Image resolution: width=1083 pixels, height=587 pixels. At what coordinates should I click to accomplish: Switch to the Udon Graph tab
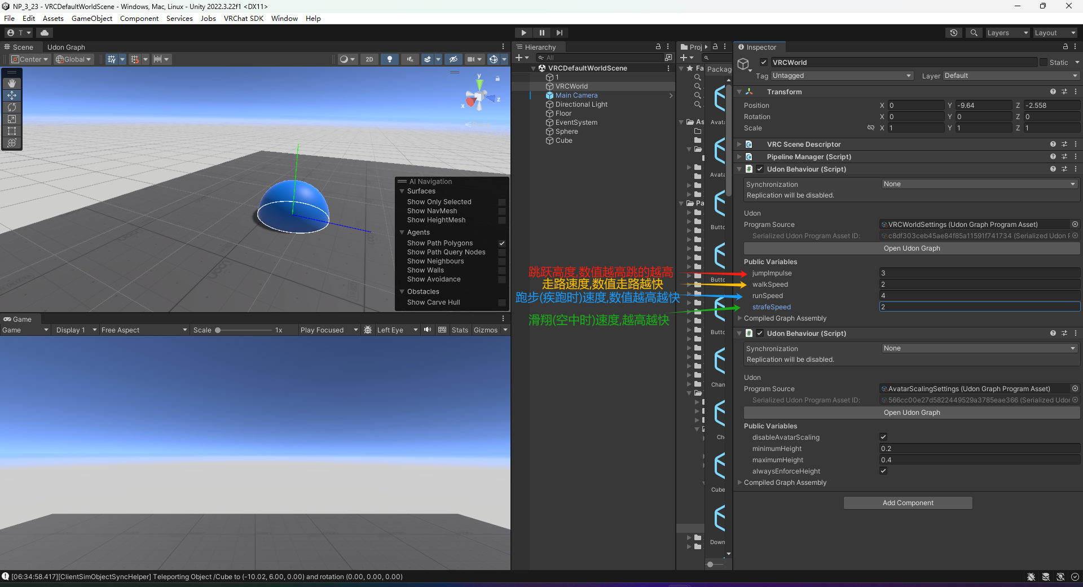66,47
